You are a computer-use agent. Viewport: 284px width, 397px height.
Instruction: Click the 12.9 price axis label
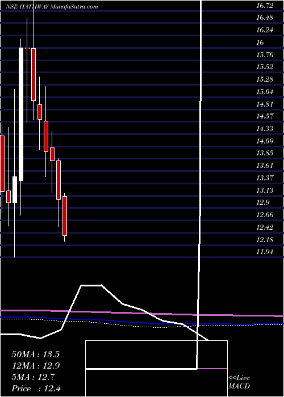262,202
